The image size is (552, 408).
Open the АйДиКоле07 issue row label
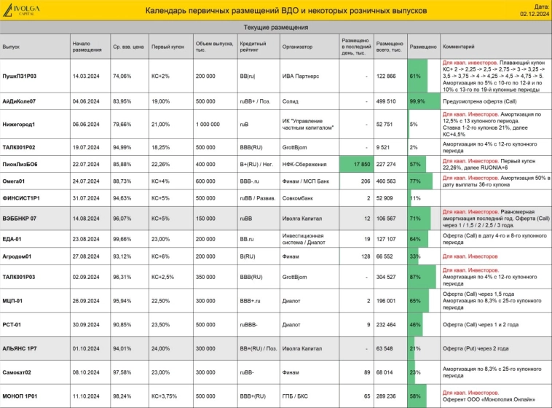(20, 101)
